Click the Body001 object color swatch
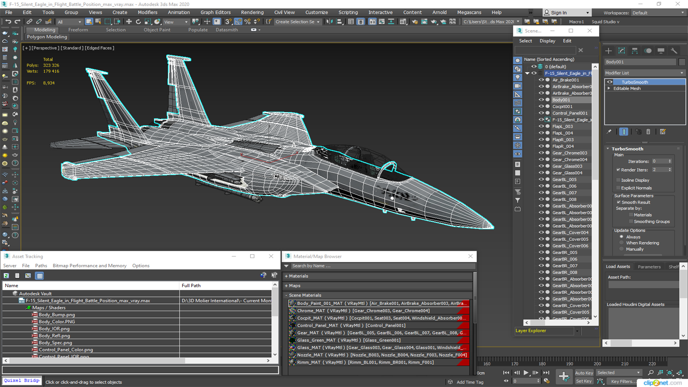The image size is (688, 387). click(x=682, y=62)
